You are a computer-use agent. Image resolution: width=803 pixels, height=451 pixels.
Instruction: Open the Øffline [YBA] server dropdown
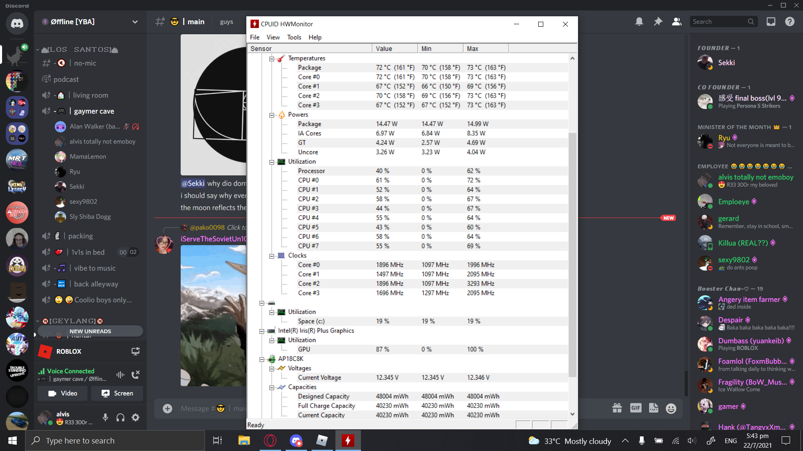click(135, 22)
